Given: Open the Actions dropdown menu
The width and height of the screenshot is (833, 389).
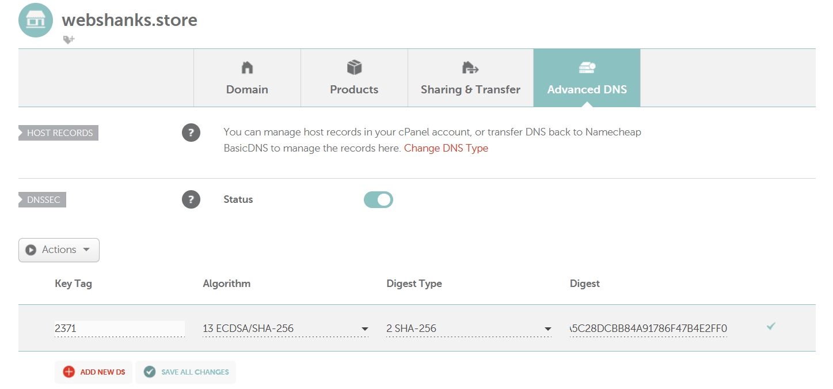Looking at the screenshot, I should pyautogui.click(x=59, y=250).
